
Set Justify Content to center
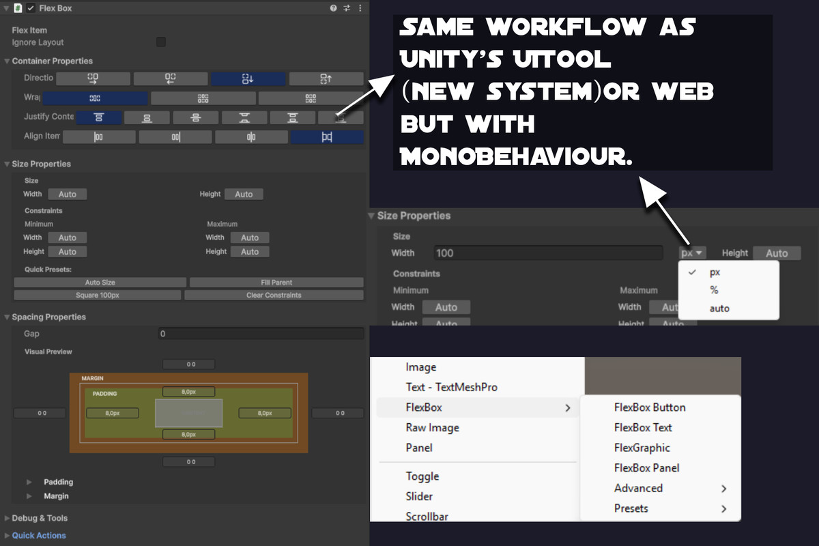tap(195, 117)
